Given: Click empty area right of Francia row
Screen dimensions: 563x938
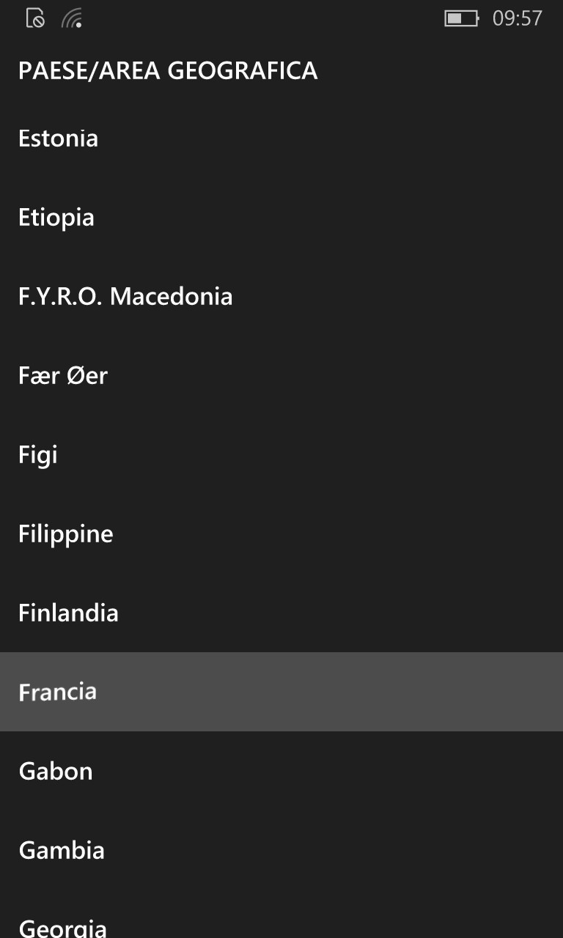Looking at the screenshot, I should tap(330, 692).
